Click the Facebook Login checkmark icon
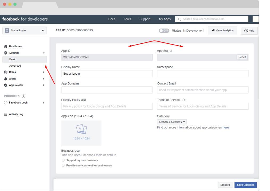 coord(6,103)
